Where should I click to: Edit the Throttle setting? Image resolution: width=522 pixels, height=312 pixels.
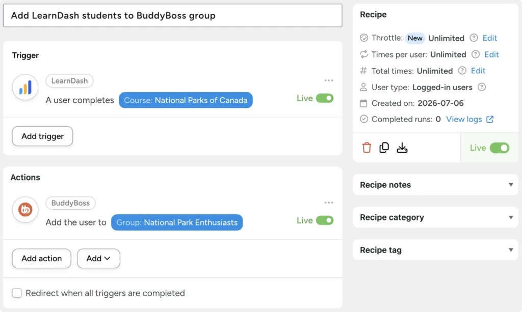(490, 38)
